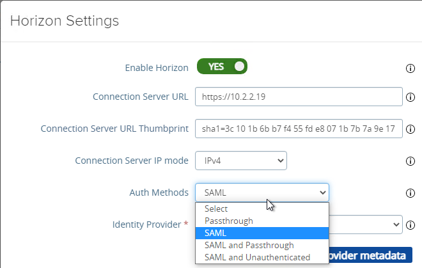Open info icon for Enable Horizon
The height and width of the screenshot is (268, 422).
410,68
